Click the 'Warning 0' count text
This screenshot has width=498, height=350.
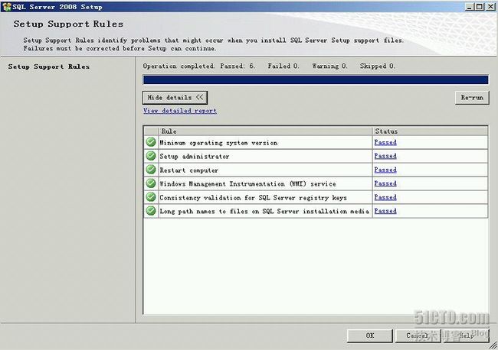(329, 66)
